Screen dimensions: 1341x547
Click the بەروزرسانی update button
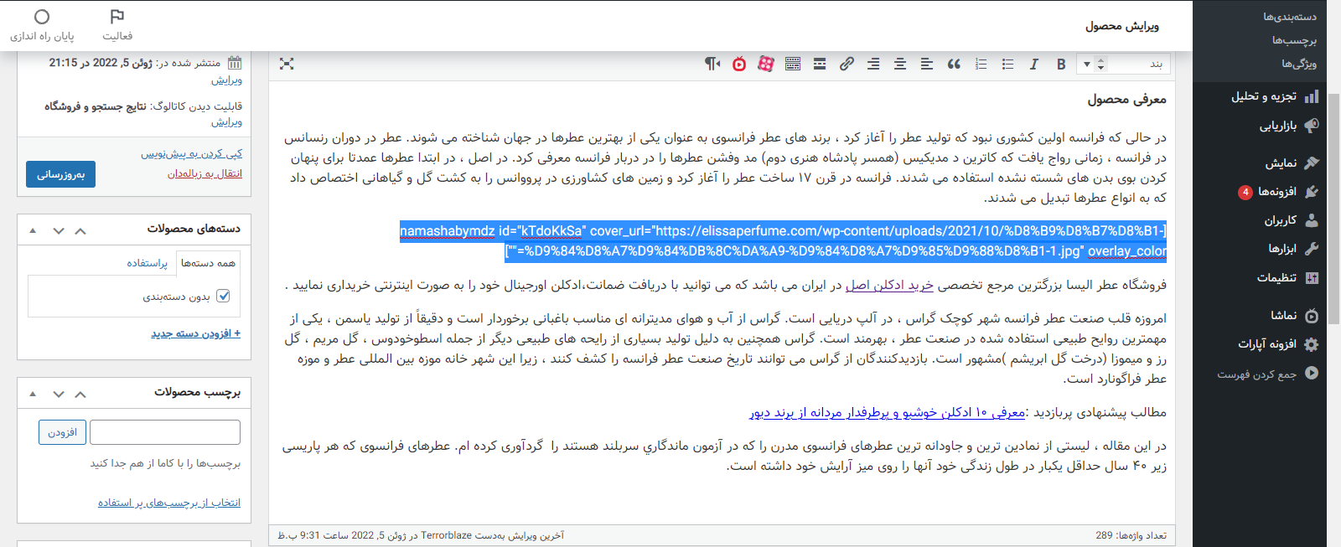click(x=60, y=174)
